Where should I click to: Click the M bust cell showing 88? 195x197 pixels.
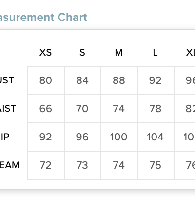(119, 80)
